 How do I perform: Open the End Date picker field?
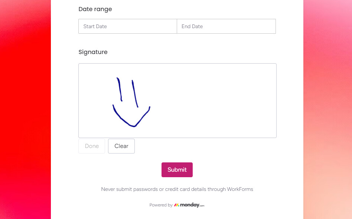226,26
